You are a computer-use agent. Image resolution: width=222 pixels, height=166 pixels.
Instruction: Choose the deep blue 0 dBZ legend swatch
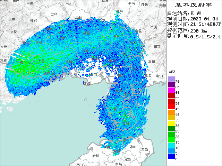tap(171, 156)
